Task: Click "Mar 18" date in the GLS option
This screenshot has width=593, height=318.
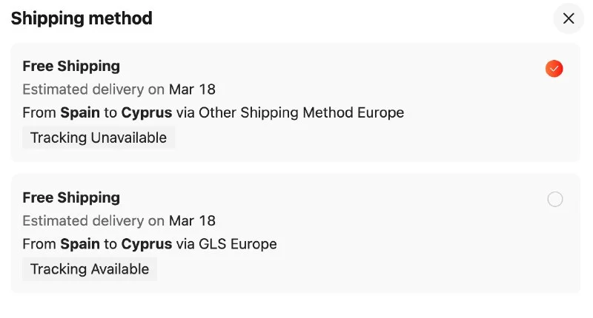Action: (x=192, y=220)
